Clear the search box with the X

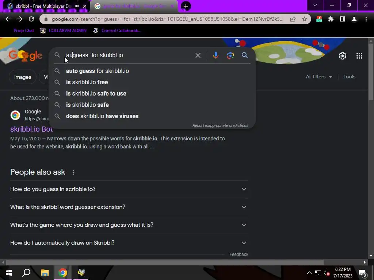[x=198, y=55]
